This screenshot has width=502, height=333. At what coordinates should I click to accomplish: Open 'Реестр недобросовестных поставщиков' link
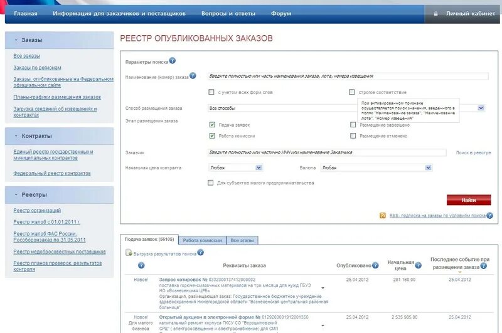point(59,251)
